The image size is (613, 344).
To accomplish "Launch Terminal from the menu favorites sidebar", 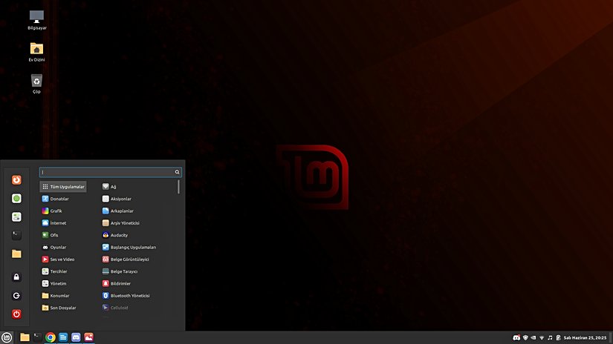I will coord(16,235).
